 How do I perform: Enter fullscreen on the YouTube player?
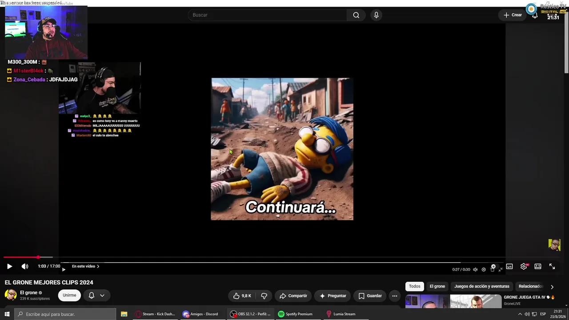point(552,266)
